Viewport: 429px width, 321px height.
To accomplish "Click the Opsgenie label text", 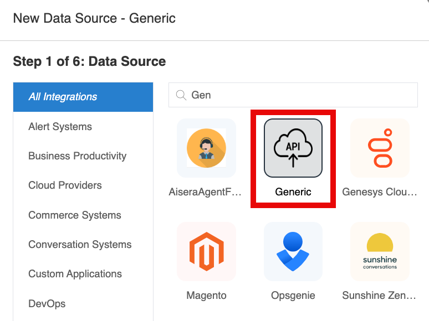I will coord(293,296).
